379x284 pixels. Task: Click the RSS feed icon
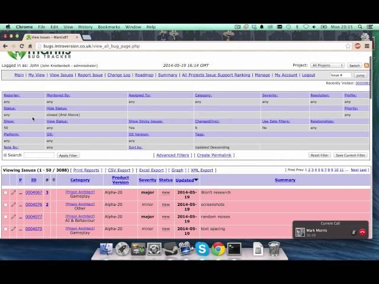(x=367, y=66)
